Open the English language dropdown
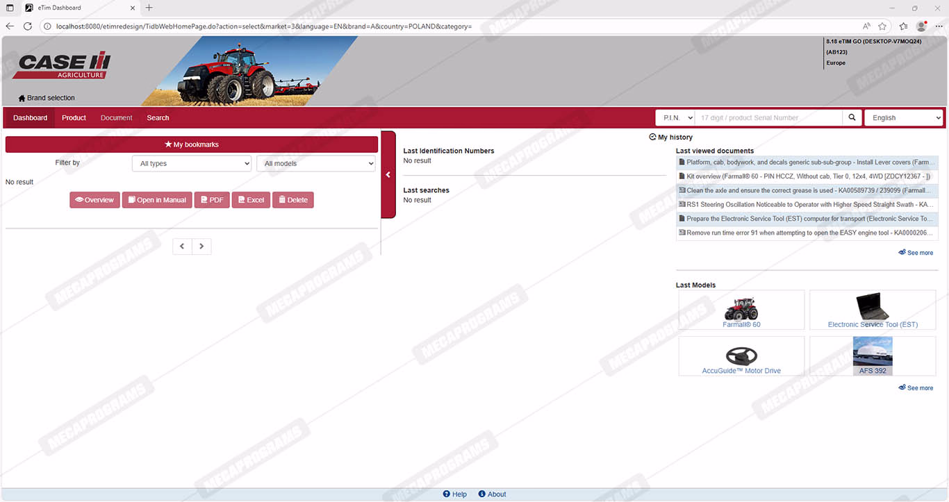949x502 pixels. [903, 118]
